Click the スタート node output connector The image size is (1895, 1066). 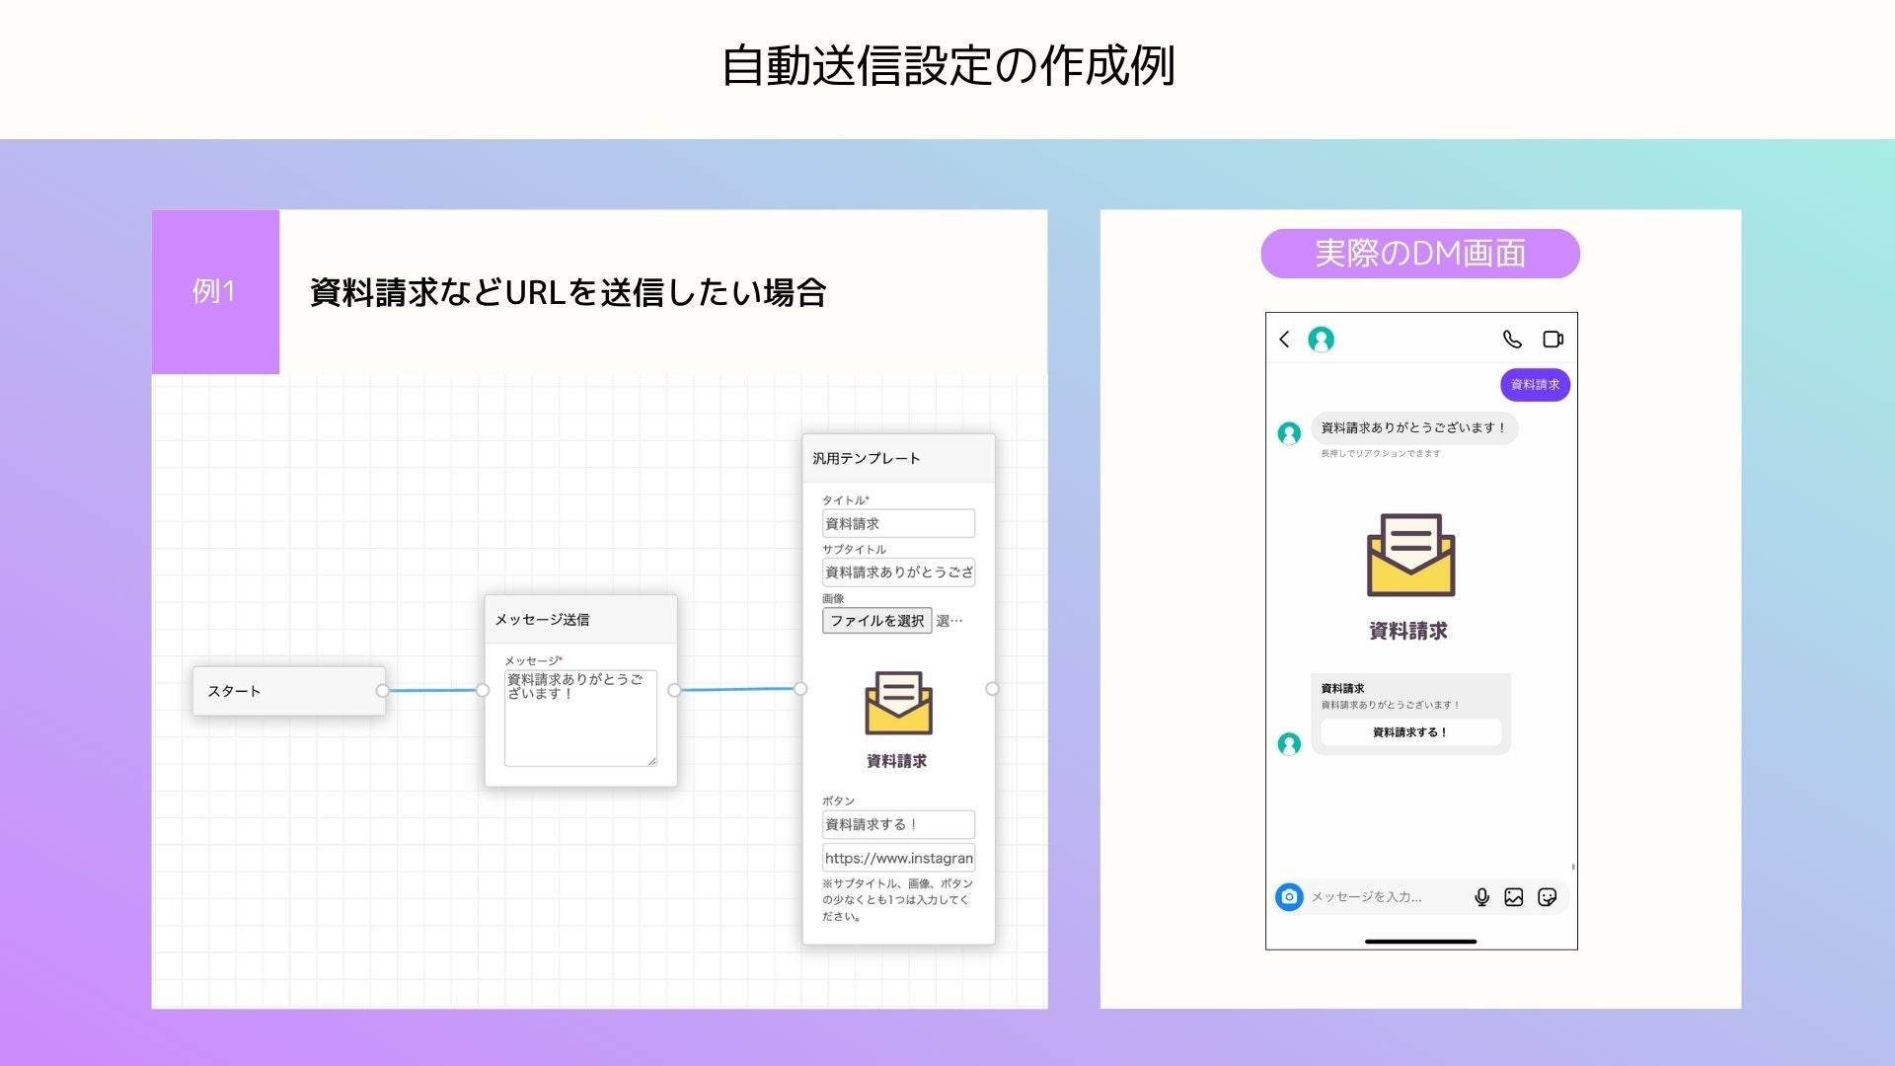click(382, 691)
